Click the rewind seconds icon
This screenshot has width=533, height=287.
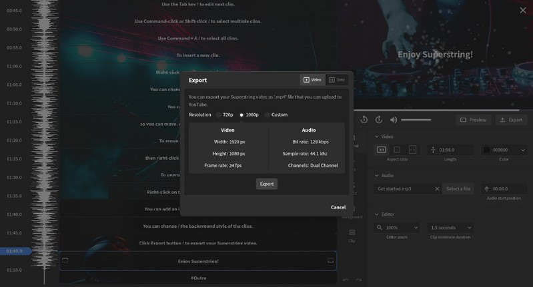(364, 120)
